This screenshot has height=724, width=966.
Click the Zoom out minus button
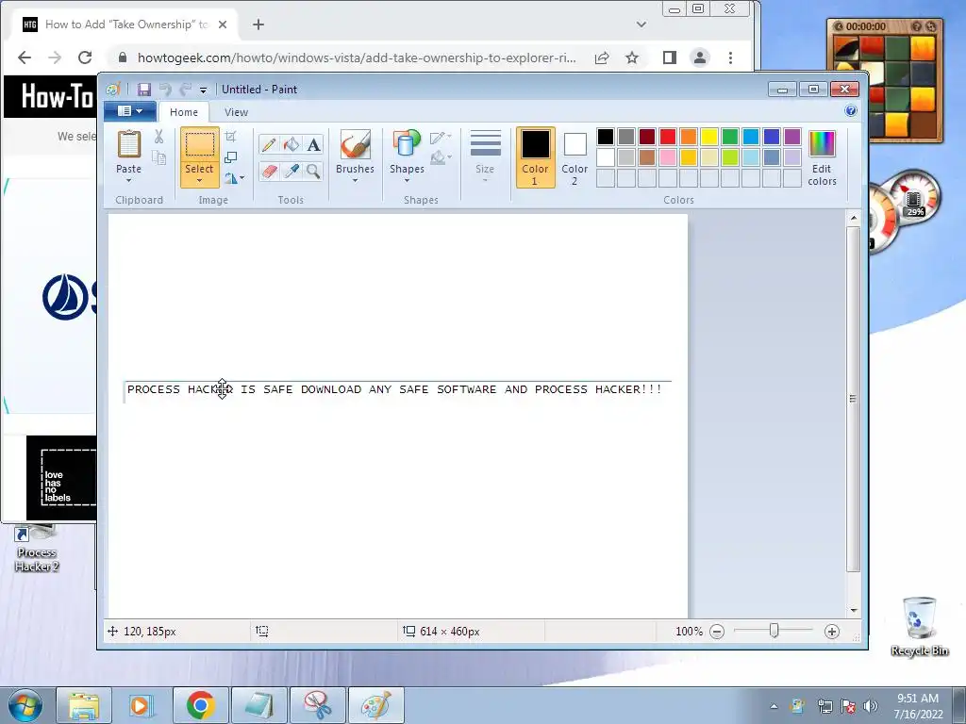(717, 632)
